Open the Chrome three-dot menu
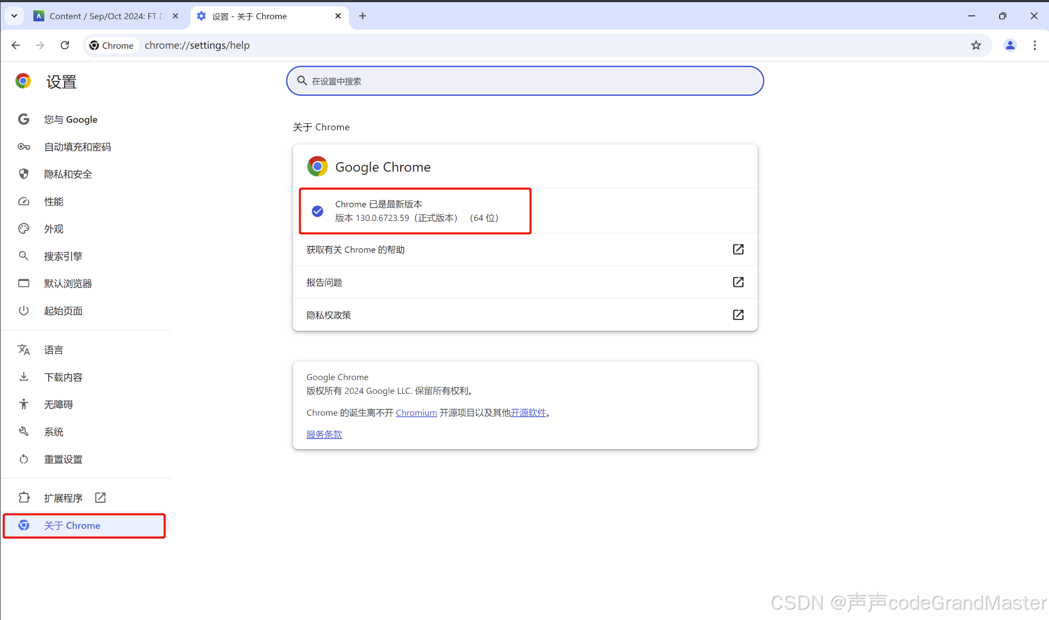This screenshot has height=620, width=1049. (x=1034, y=45)
